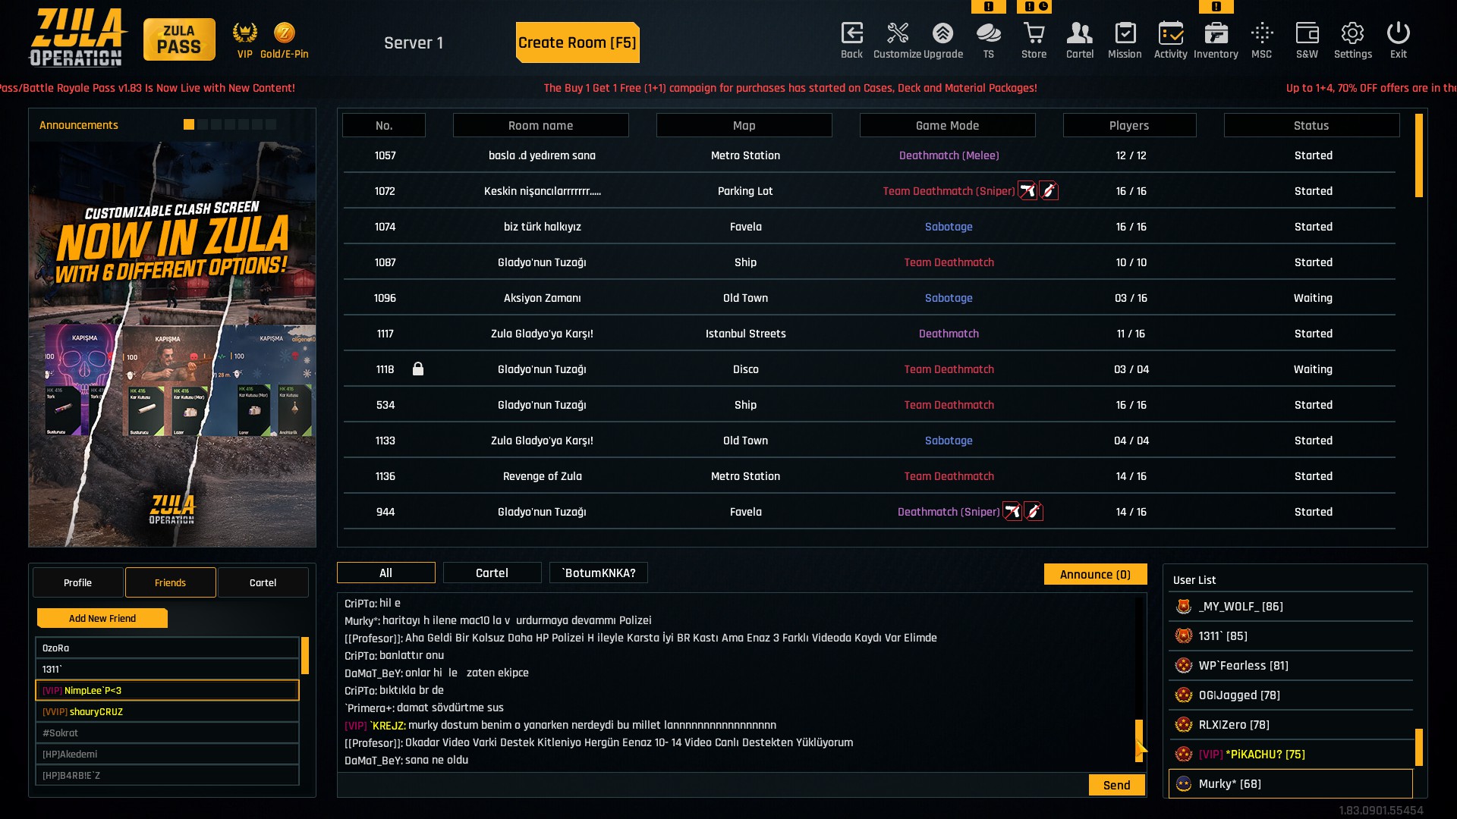Sort rooms by Map column header
This screenshot has height=819, width=1457.
tap(744, 125)
